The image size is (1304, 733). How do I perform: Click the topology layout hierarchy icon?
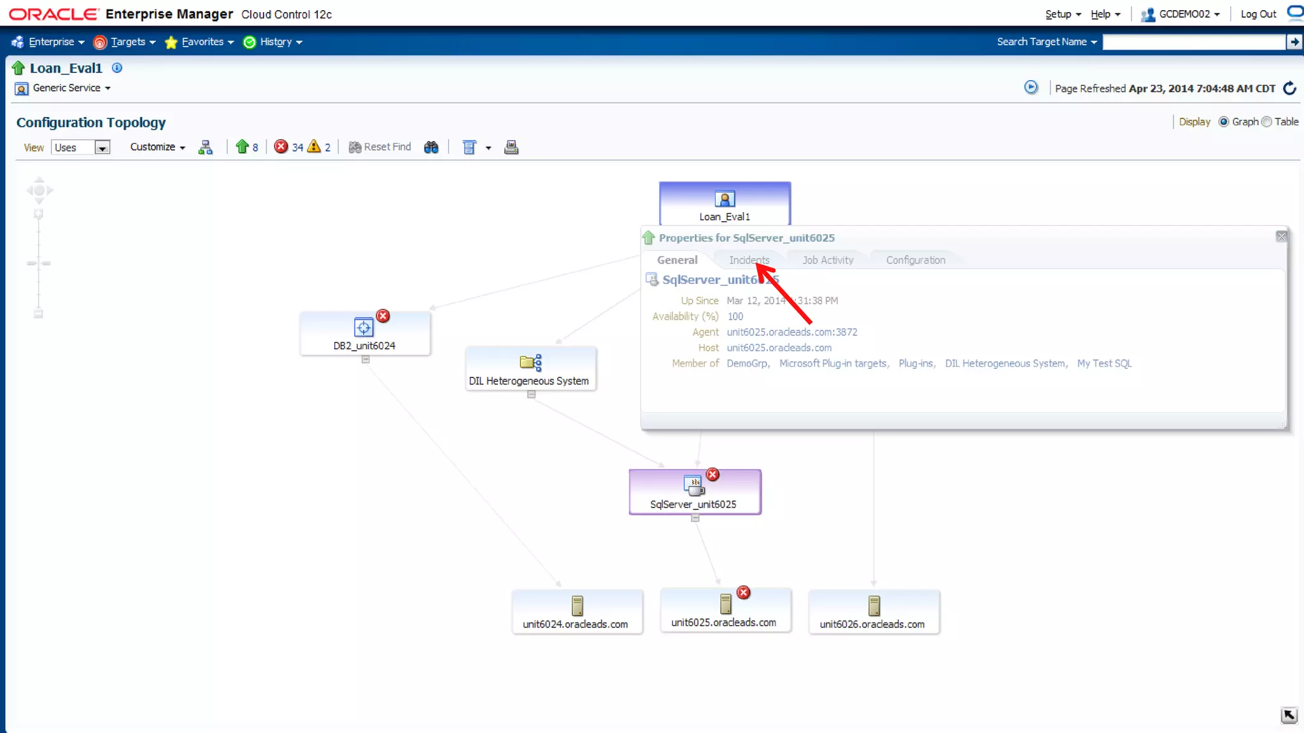pos(205,148)
